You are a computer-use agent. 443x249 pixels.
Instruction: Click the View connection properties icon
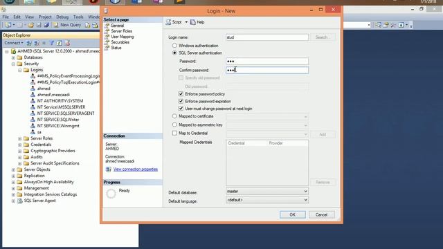click(108, 169)
